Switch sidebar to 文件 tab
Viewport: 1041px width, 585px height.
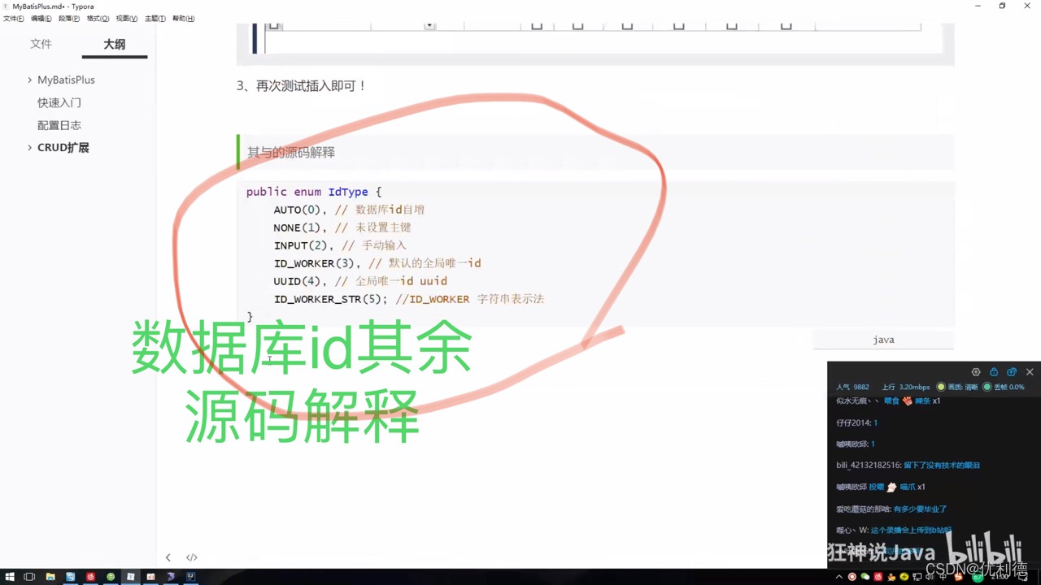click(x=41, y=44)
